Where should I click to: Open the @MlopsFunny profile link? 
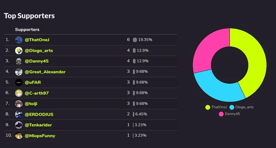[x=40, y=135]
